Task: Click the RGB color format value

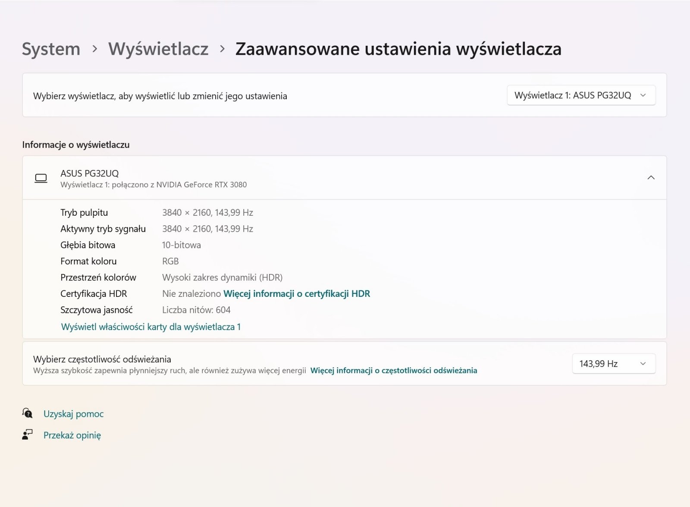Action: 170,261
